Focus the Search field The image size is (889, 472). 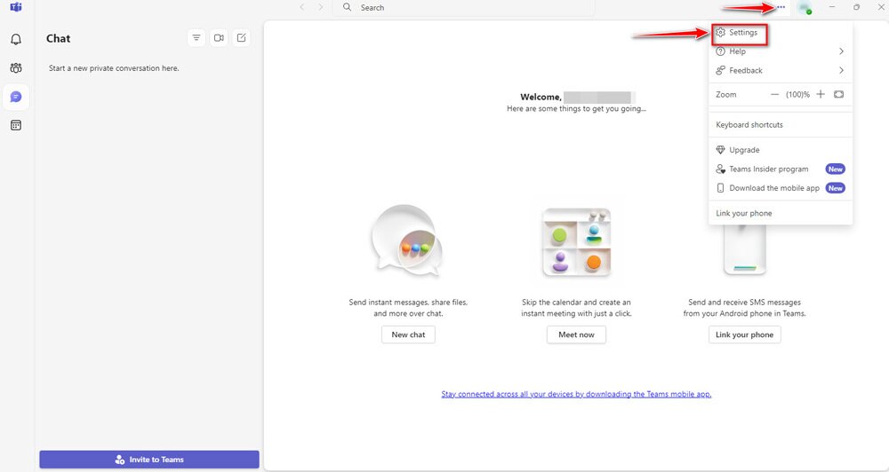click(x=464, y=7)
